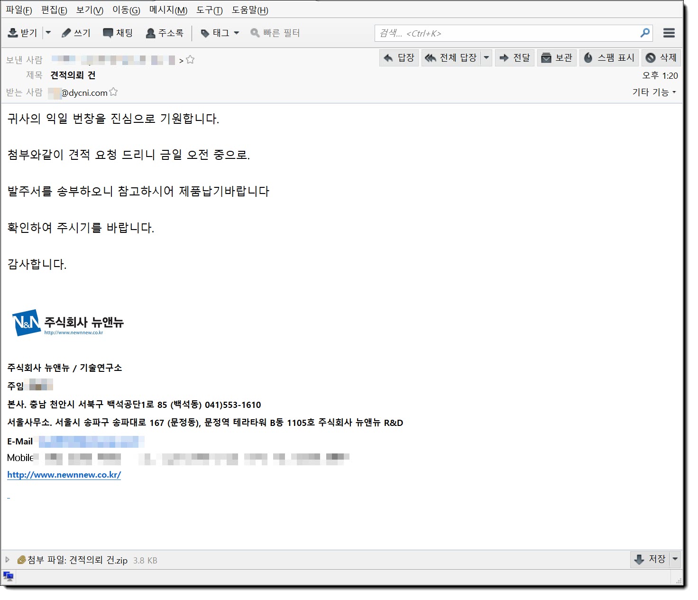Open the 이동(G) menu
This screenshot has height=600, width=698.
coord(126,10)
